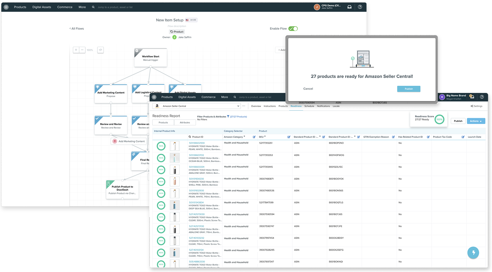This screenshot has height=272, width=492.
Task: Click the Product tag under New Item Setup
Action: pos(177,32)
